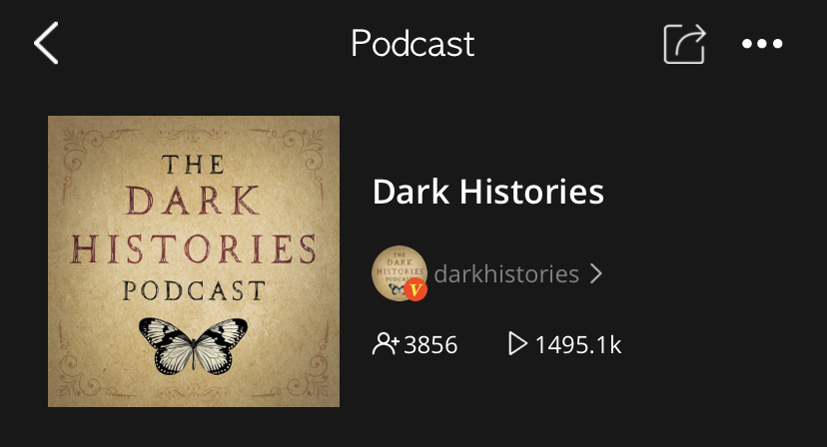The image size is (827, 447).
Task: Open the share icon in the header
Action: pos(684,44)
